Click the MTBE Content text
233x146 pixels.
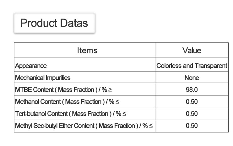(32, 90)
